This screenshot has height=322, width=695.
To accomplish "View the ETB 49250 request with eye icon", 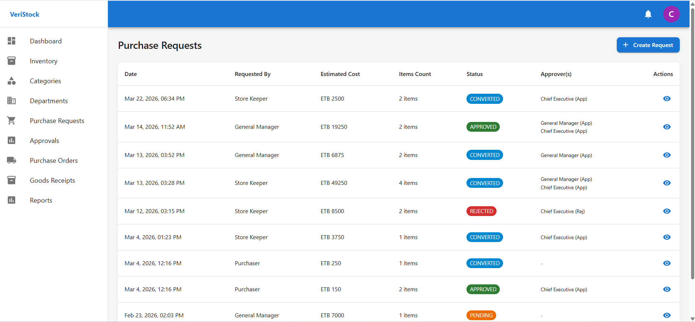I will pos(666,183).
